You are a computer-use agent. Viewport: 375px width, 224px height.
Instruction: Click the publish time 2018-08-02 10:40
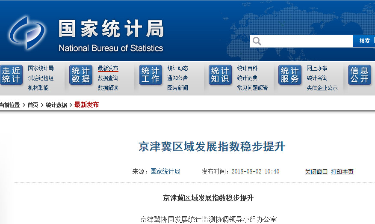(255, 172)
